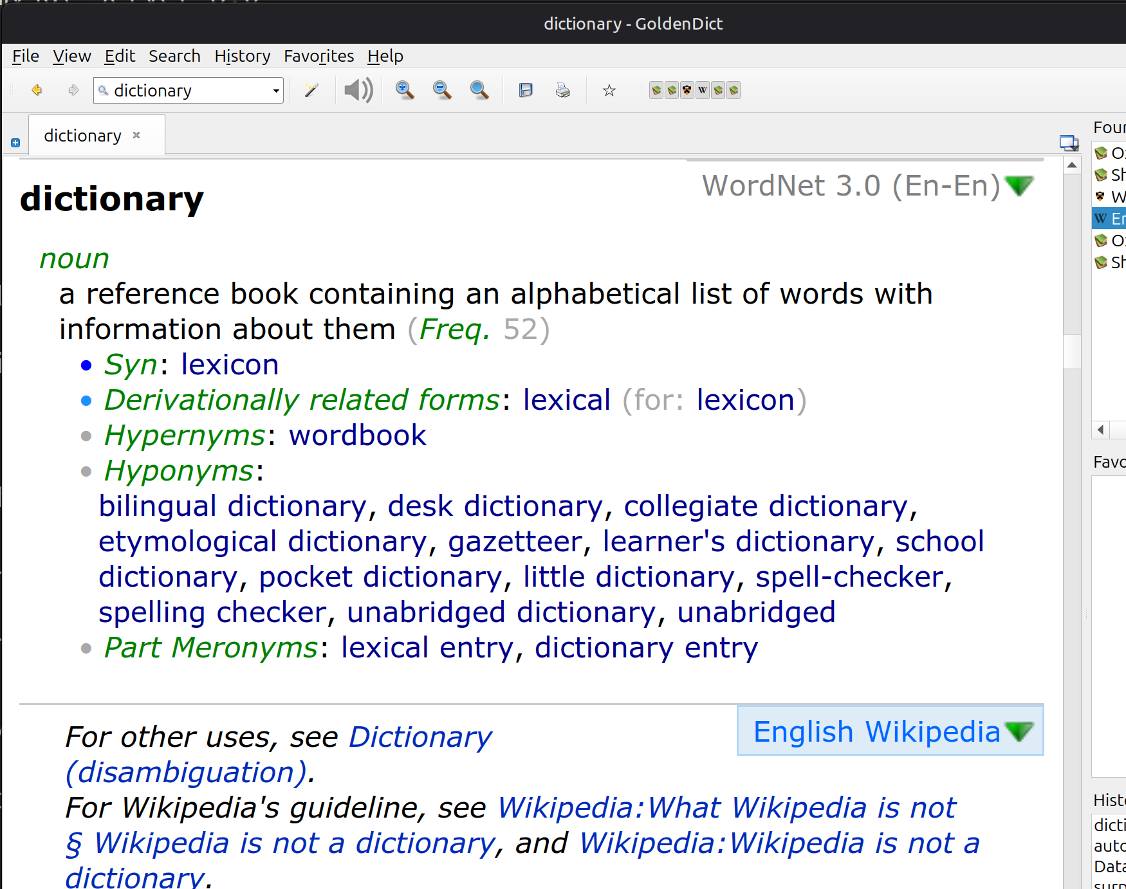Viewport: 1126px width, 889px height.
Task: Open the tab list icon at right of the tab bar
Action: point(1069,143)
